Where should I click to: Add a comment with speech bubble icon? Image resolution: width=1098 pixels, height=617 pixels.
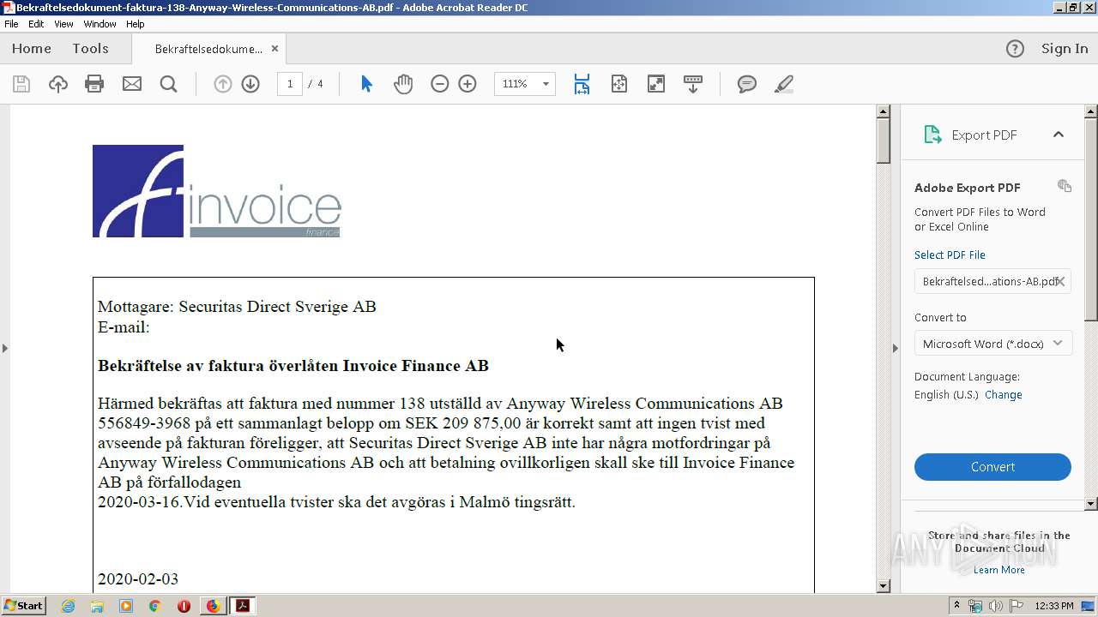point(747,84)
